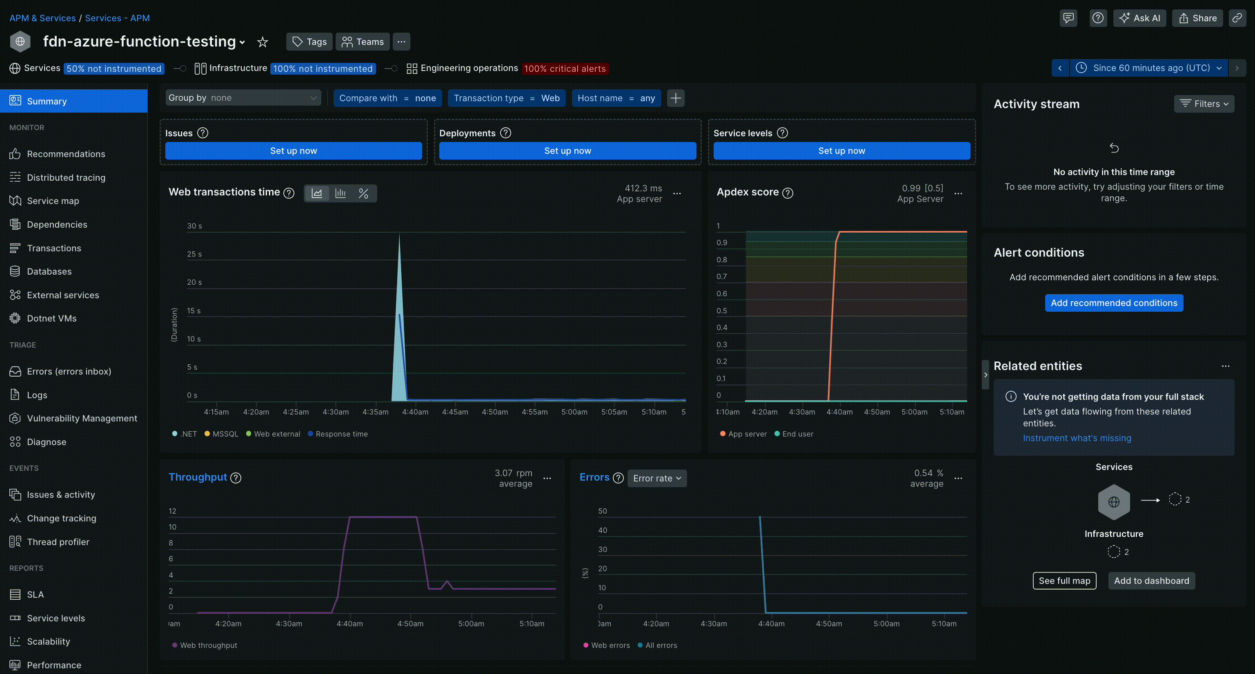Go to previous time range arrow
The height and width of the screenshot is (674, 1255).
pos(1060,68)
